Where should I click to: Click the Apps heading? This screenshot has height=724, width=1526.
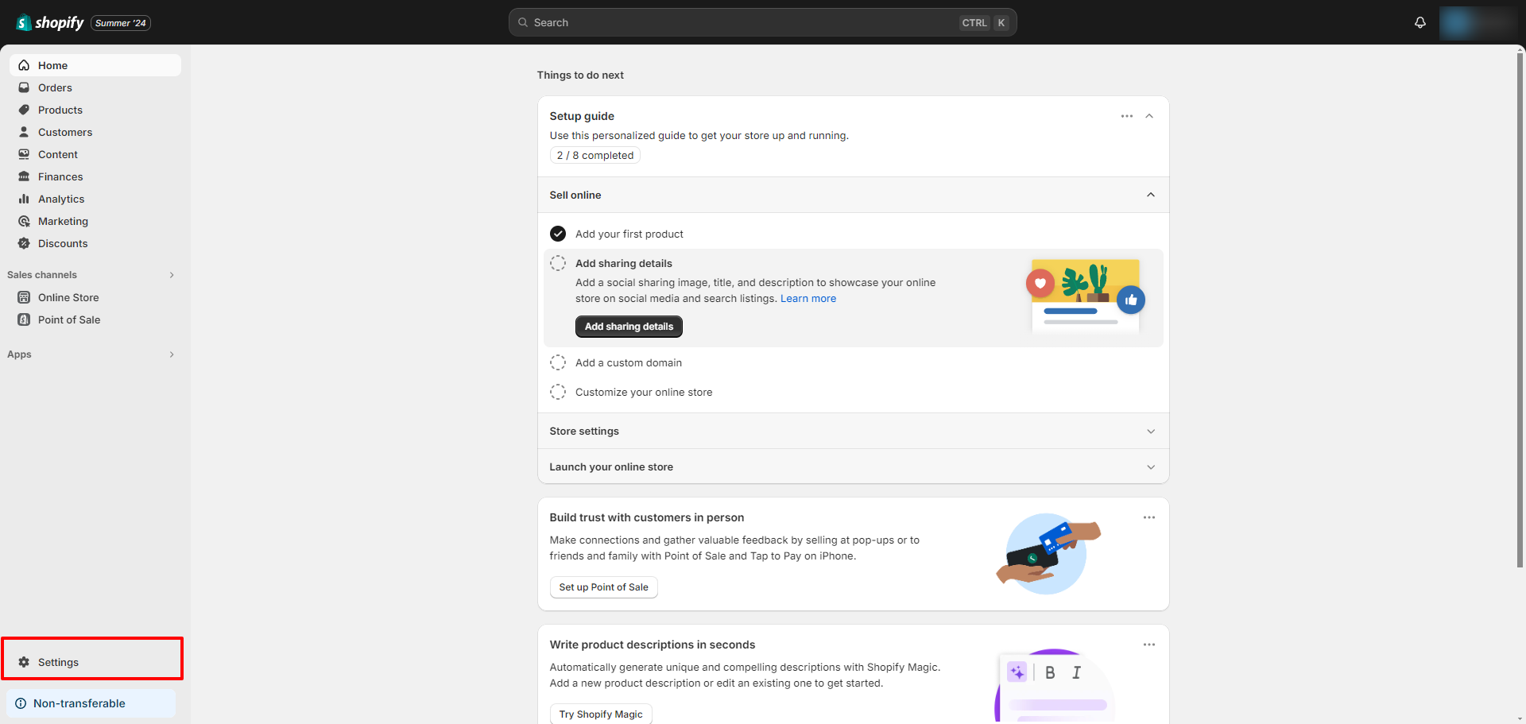(19, 354)
